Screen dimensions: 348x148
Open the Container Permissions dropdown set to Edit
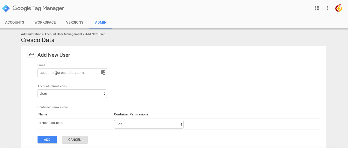(x=149, y=124)
